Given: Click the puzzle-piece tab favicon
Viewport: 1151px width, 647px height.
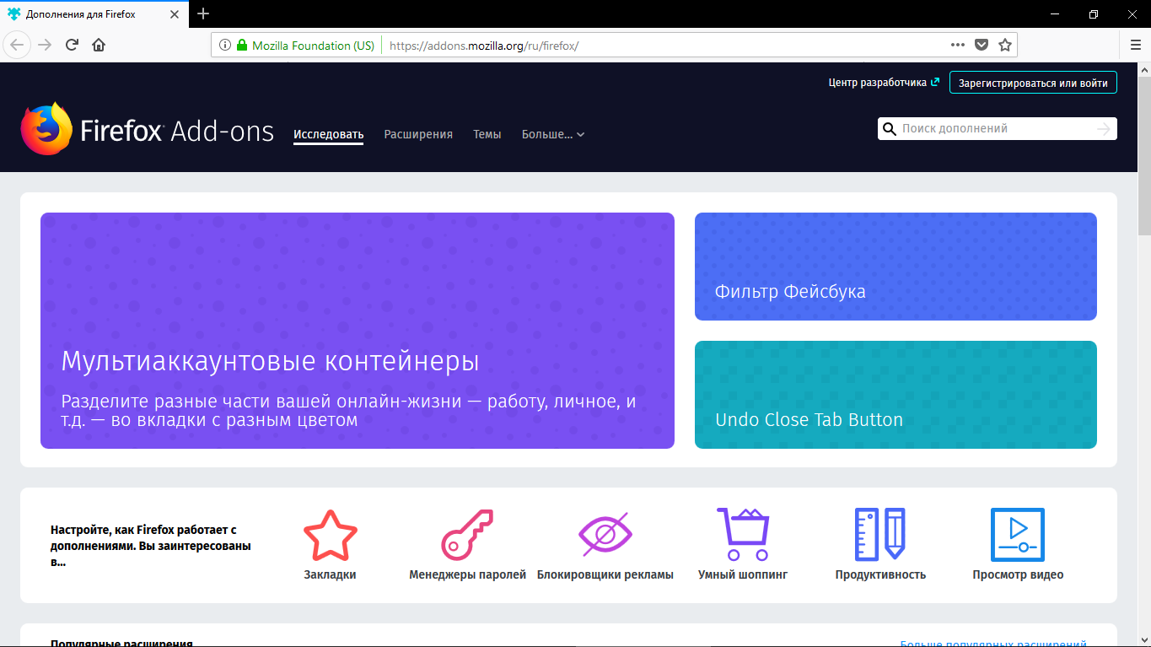Looking at the screenshot, I should click(x=14, y=14).
